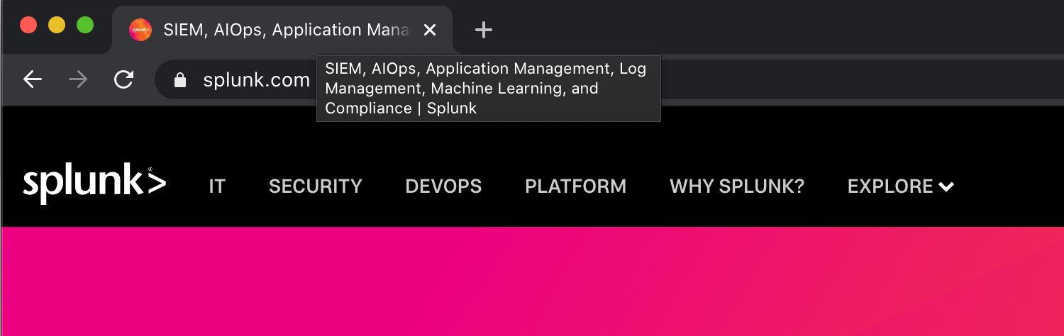Expand the EXPLORE dropdown menu
Image resolution: width=1064 pixels, height=336 pixels.
(x=901, y=186)
